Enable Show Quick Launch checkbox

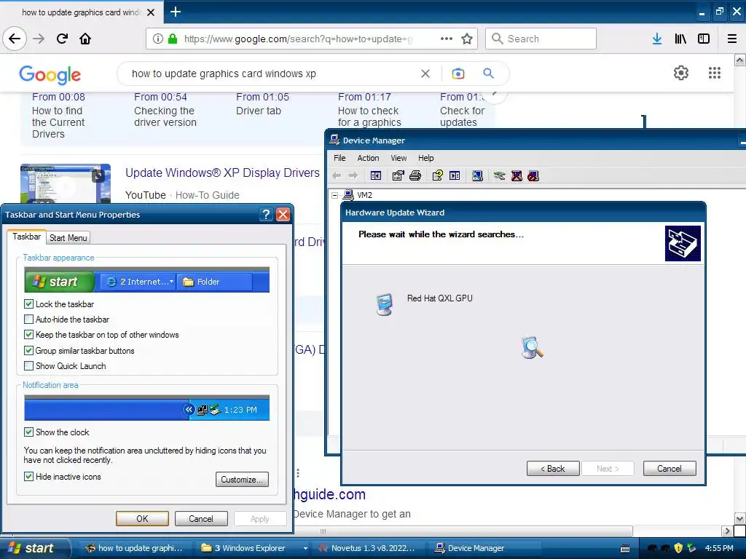tap(29, 365)
